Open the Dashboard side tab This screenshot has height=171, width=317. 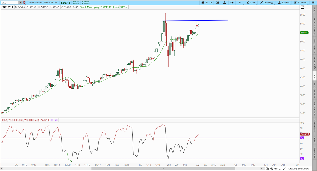(314, 125)
